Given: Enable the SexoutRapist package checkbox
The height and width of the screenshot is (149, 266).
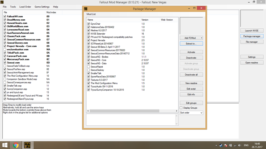Looking at the screenshot, I should pos(89,67).
